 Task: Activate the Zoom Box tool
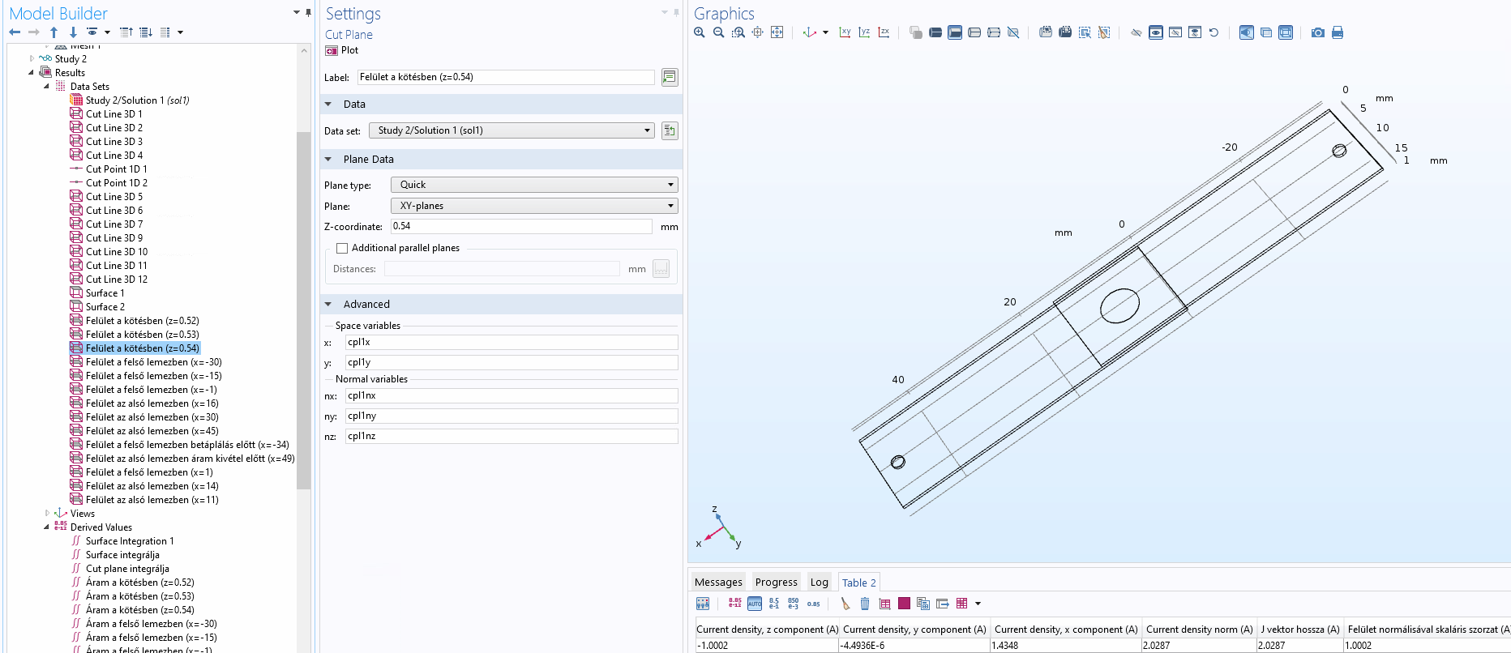[x=738, y=32]
